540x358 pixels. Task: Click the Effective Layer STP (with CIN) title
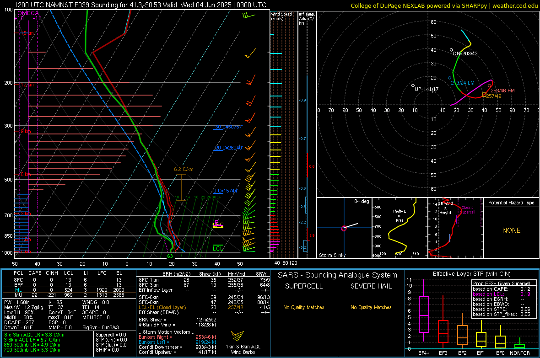pyautogui.click(x=471, y=274)
